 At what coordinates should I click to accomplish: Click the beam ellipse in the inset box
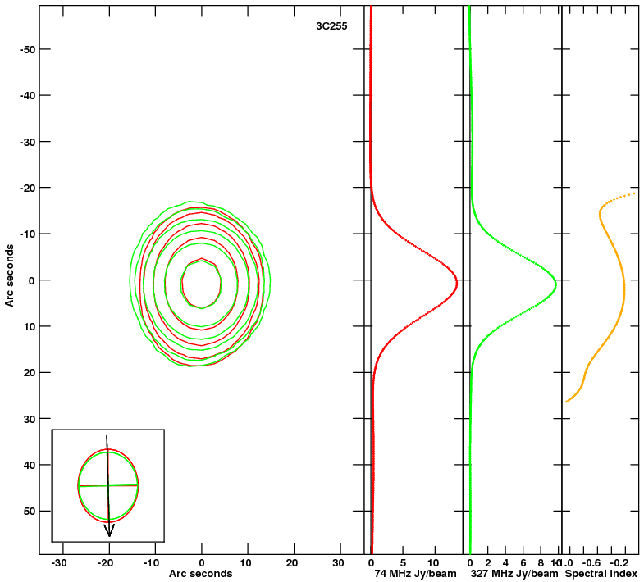pos(108,485)
